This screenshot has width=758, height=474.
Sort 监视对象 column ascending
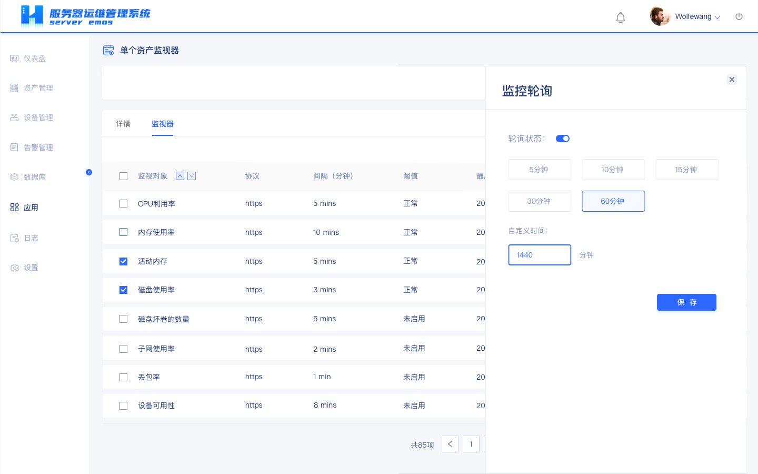pyautogui.click(x=180, y=176)
